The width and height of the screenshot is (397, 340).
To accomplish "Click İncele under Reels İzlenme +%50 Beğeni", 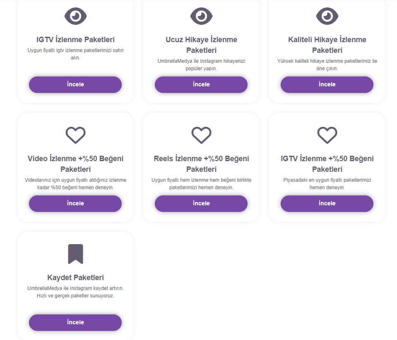I will coord(201,204).
